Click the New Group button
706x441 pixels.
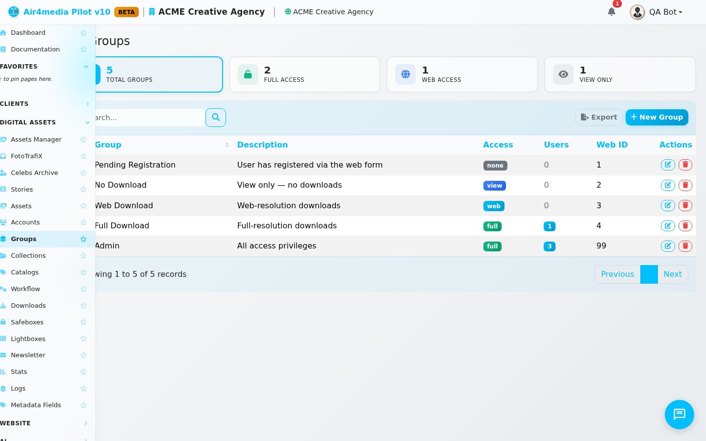(657, 117)
